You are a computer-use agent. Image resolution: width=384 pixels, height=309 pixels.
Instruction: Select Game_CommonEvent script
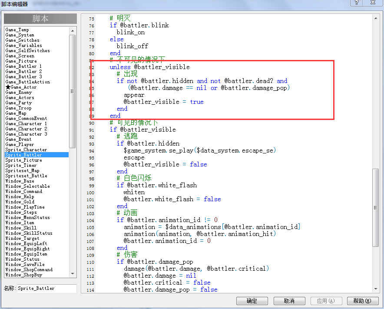(26, 119)
